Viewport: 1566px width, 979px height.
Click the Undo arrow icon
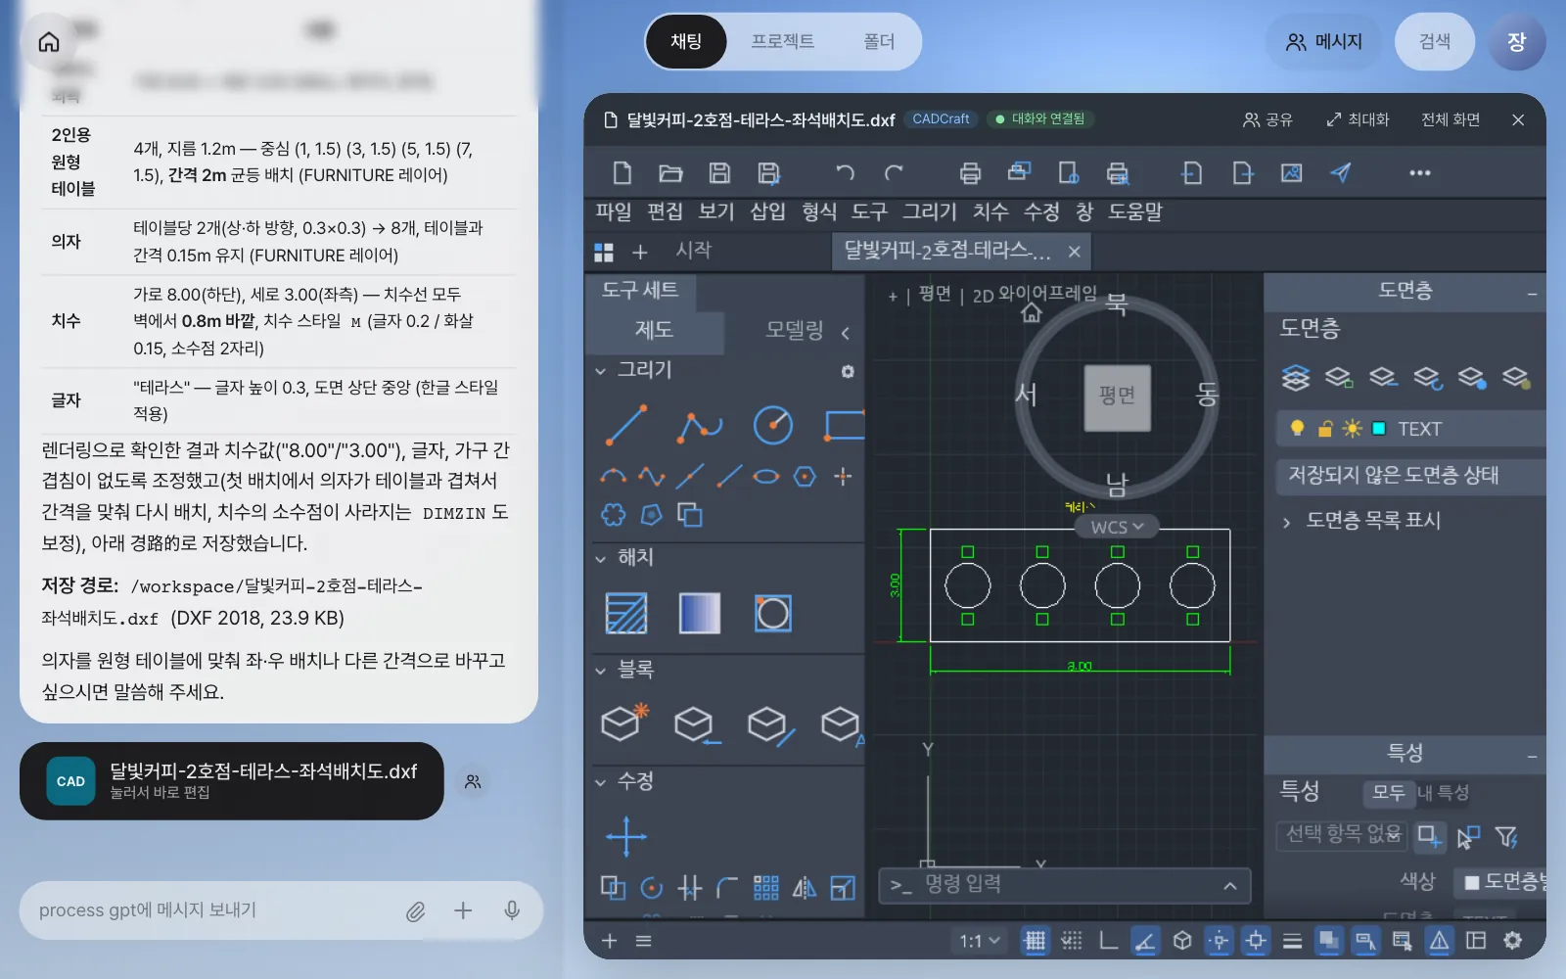coord(845,173)
